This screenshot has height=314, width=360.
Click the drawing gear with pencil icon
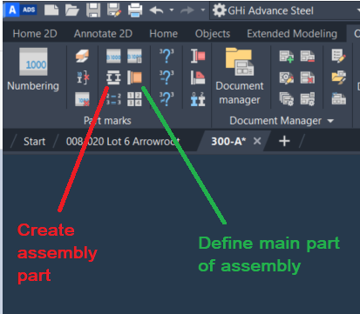pos(287,77)
